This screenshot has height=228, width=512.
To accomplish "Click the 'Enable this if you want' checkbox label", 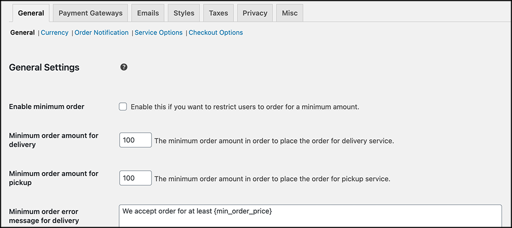I will point(245,107).
